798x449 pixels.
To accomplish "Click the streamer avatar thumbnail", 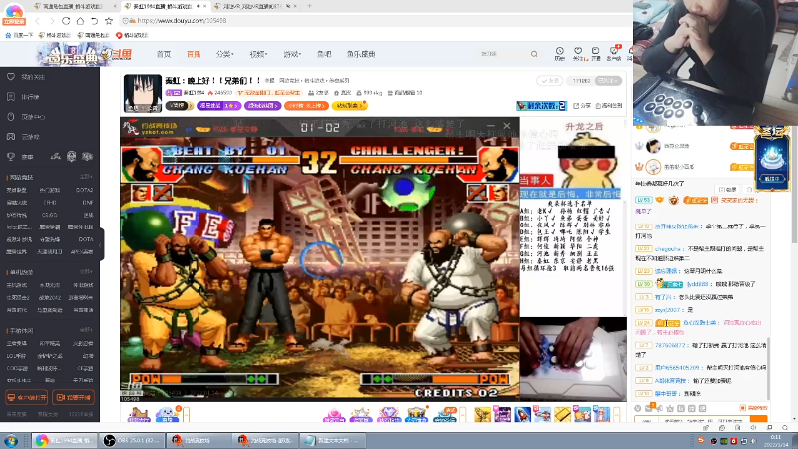I will [x=143, y=93].
